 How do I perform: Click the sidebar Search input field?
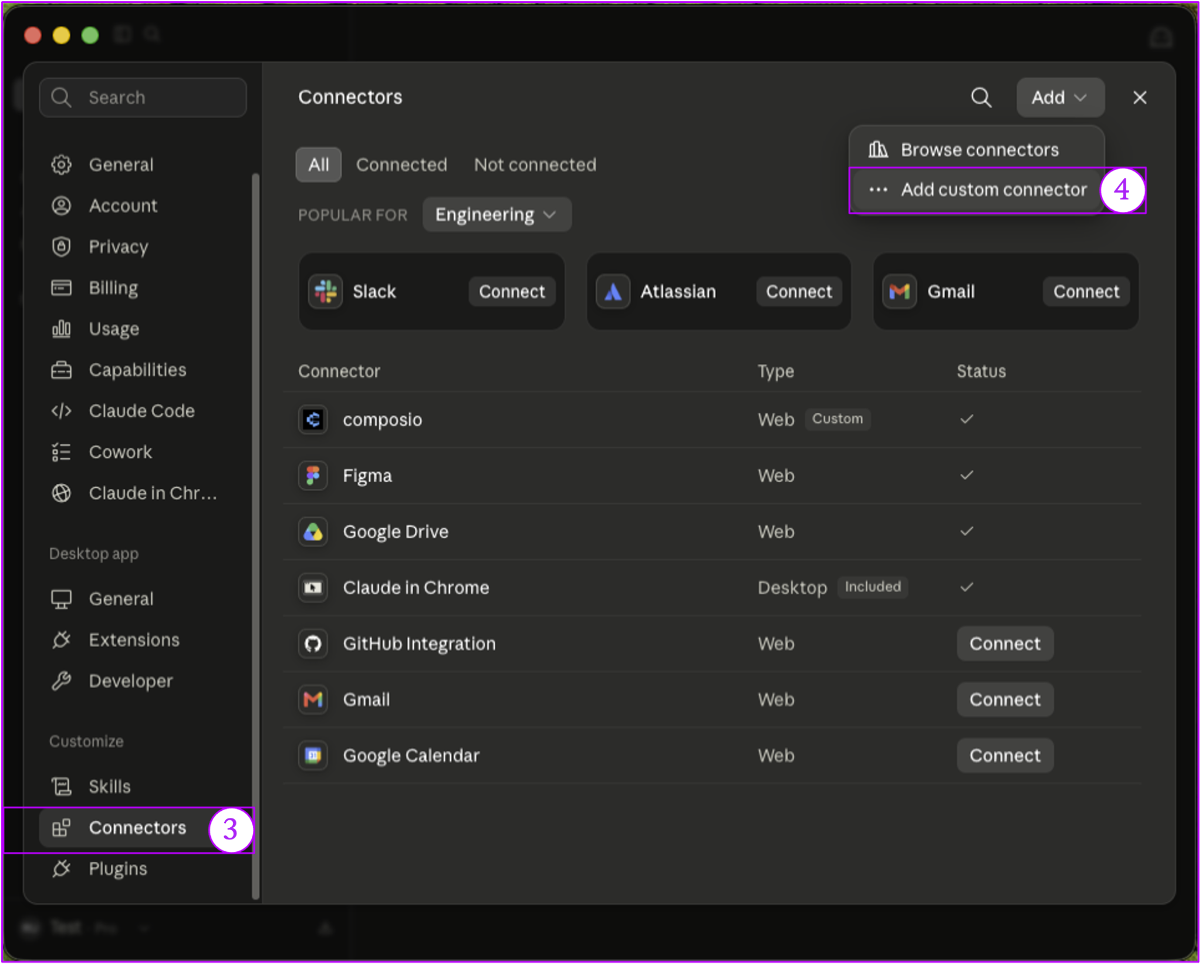tap(143, 97)
